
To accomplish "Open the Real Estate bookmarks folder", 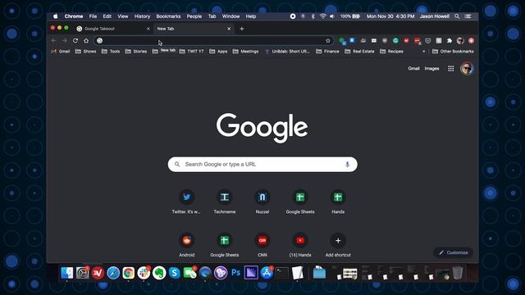I will tap(359, 52).
